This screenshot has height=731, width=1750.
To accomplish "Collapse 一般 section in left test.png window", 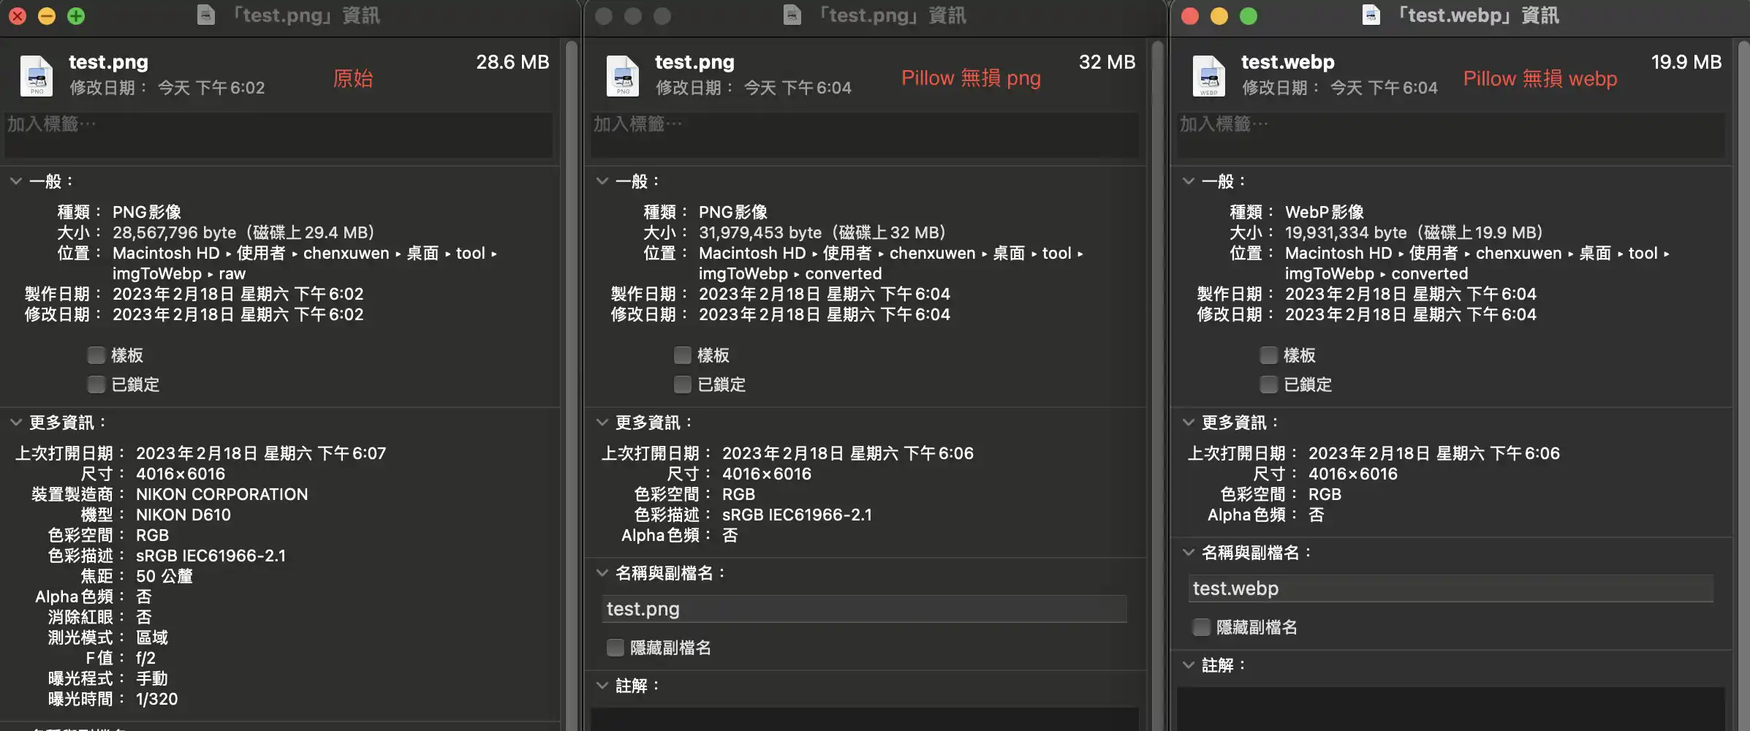I will click(16, 181).
